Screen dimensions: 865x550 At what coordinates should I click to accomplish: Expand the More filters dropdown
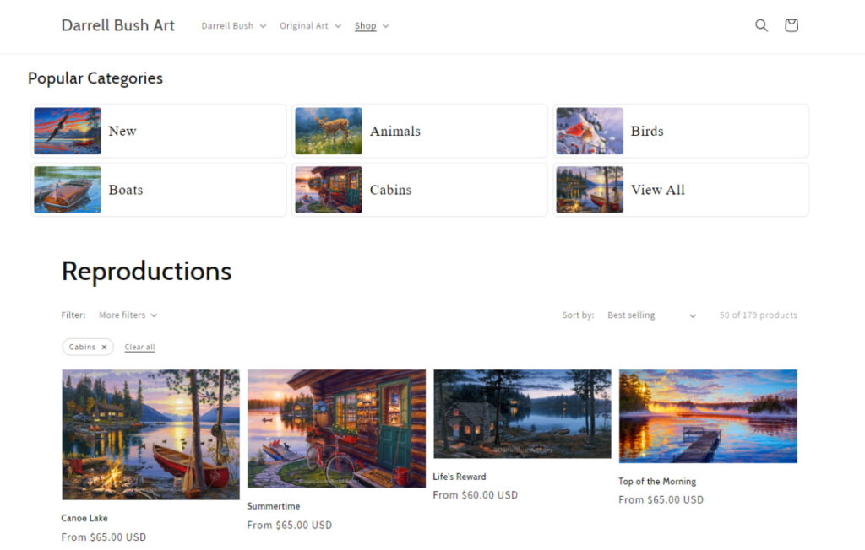pos(128,315)
